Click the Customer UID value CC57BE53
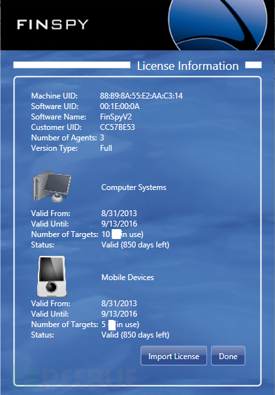 (x=118, y=127)
